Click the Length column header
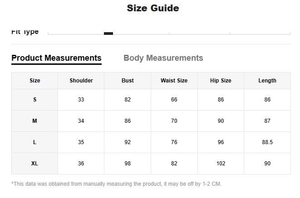Viewport: 300px width, 198px height. tap(267, 81)
